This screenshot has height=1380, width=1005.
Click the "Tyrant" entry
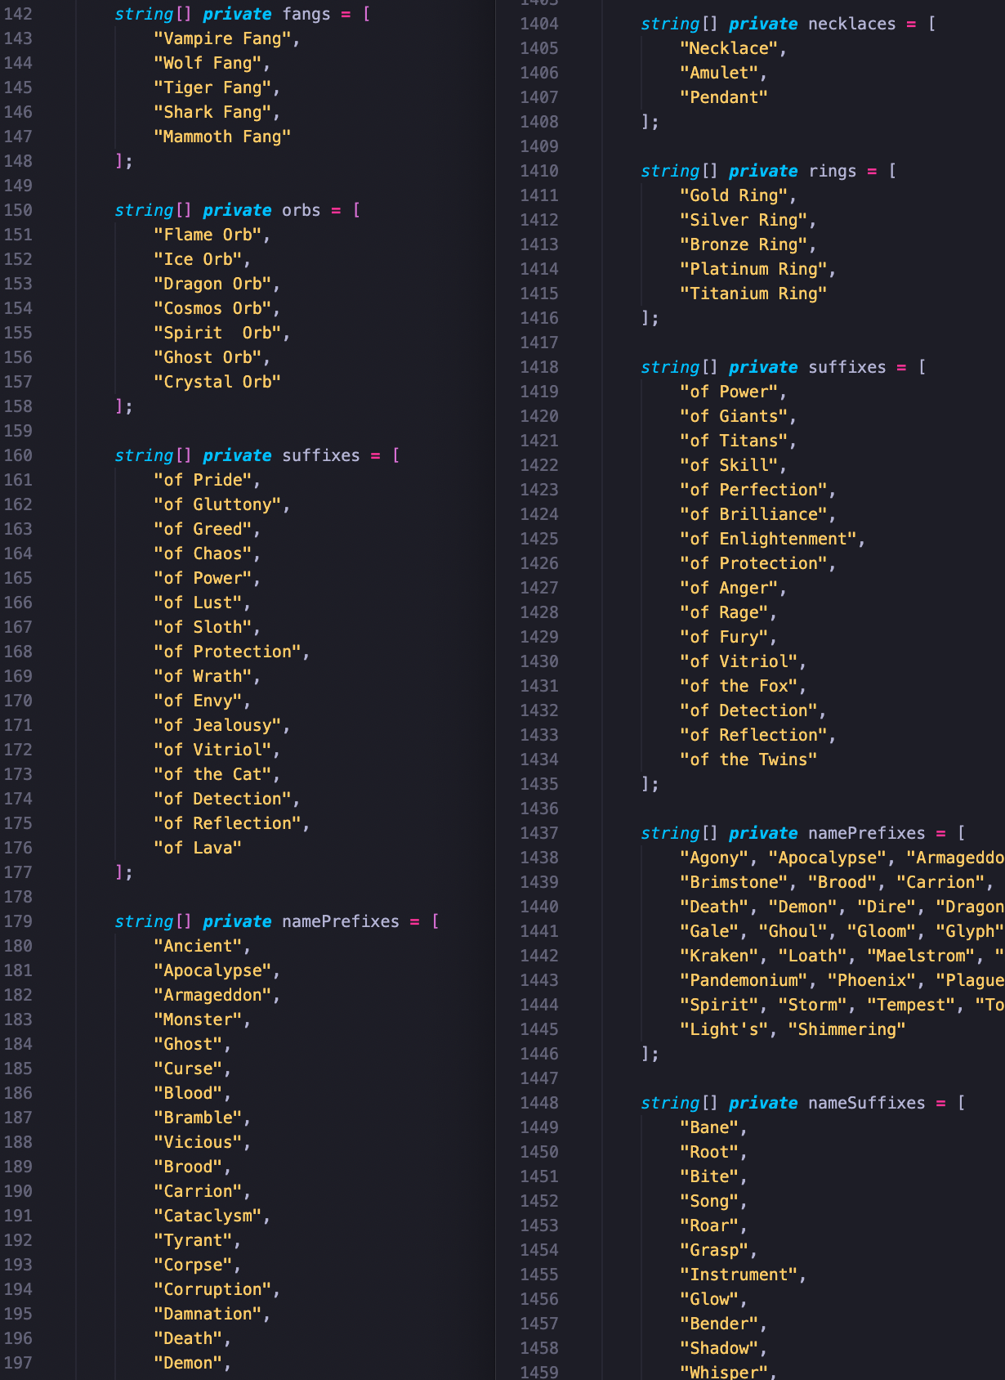pos(193,1240)
